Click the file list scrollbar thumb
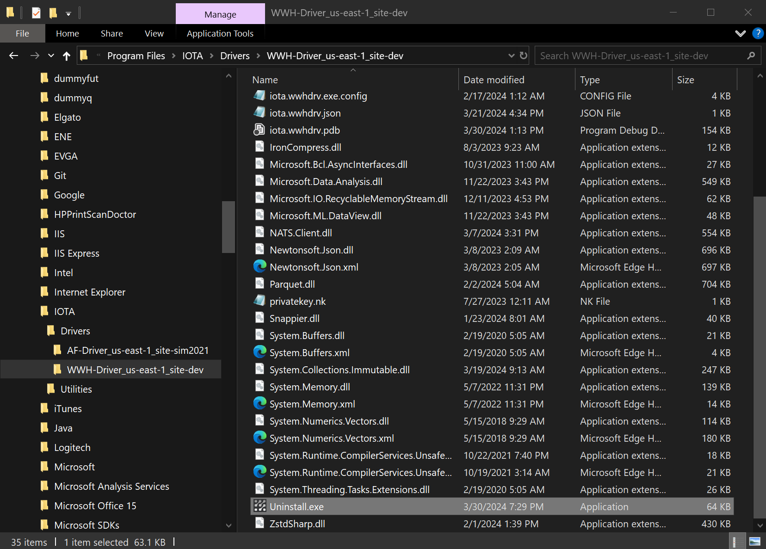Viewport: 766px width, 549px height. point(760,357)
